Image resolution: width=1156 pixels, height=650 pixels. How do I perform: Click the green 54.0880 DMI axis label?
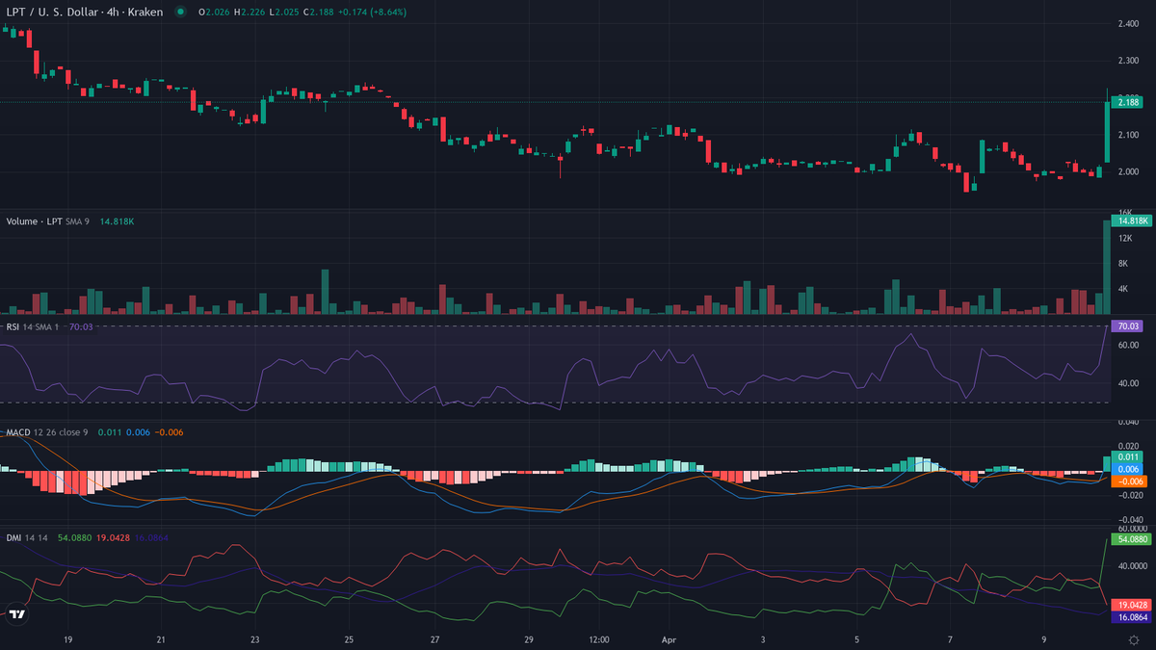(x=1131, y=540)
